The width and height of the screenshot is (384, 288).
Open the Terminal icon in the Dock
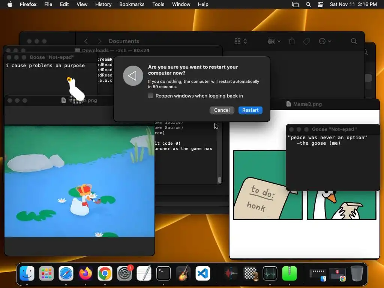(x=163, y=273)
